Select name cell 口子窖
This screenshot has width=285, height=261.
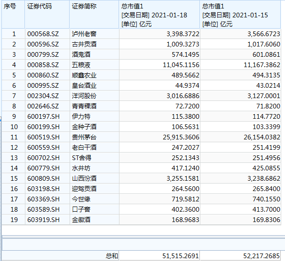click(x=95, y=210)
